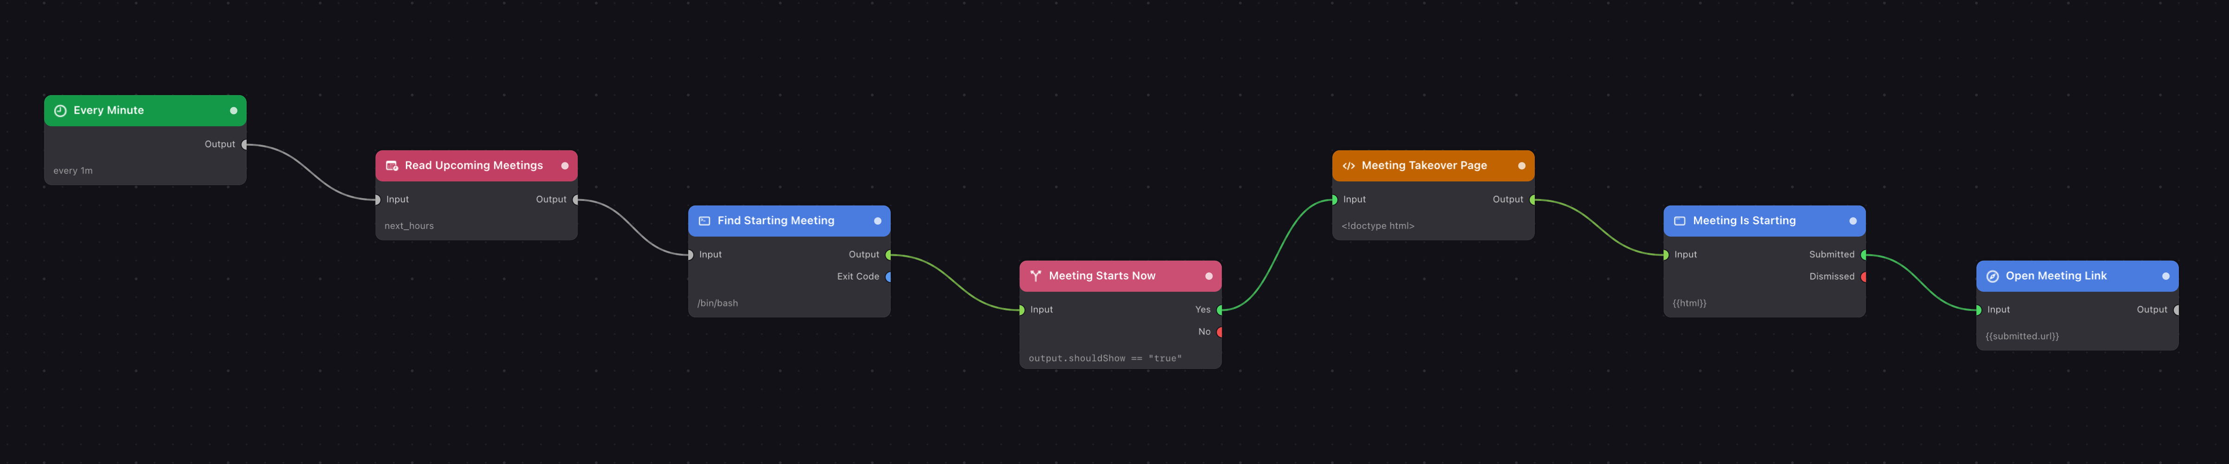Click the Input port of Open Meeting Link
Screen dimensions: 2229x464
click(1978, 310)
